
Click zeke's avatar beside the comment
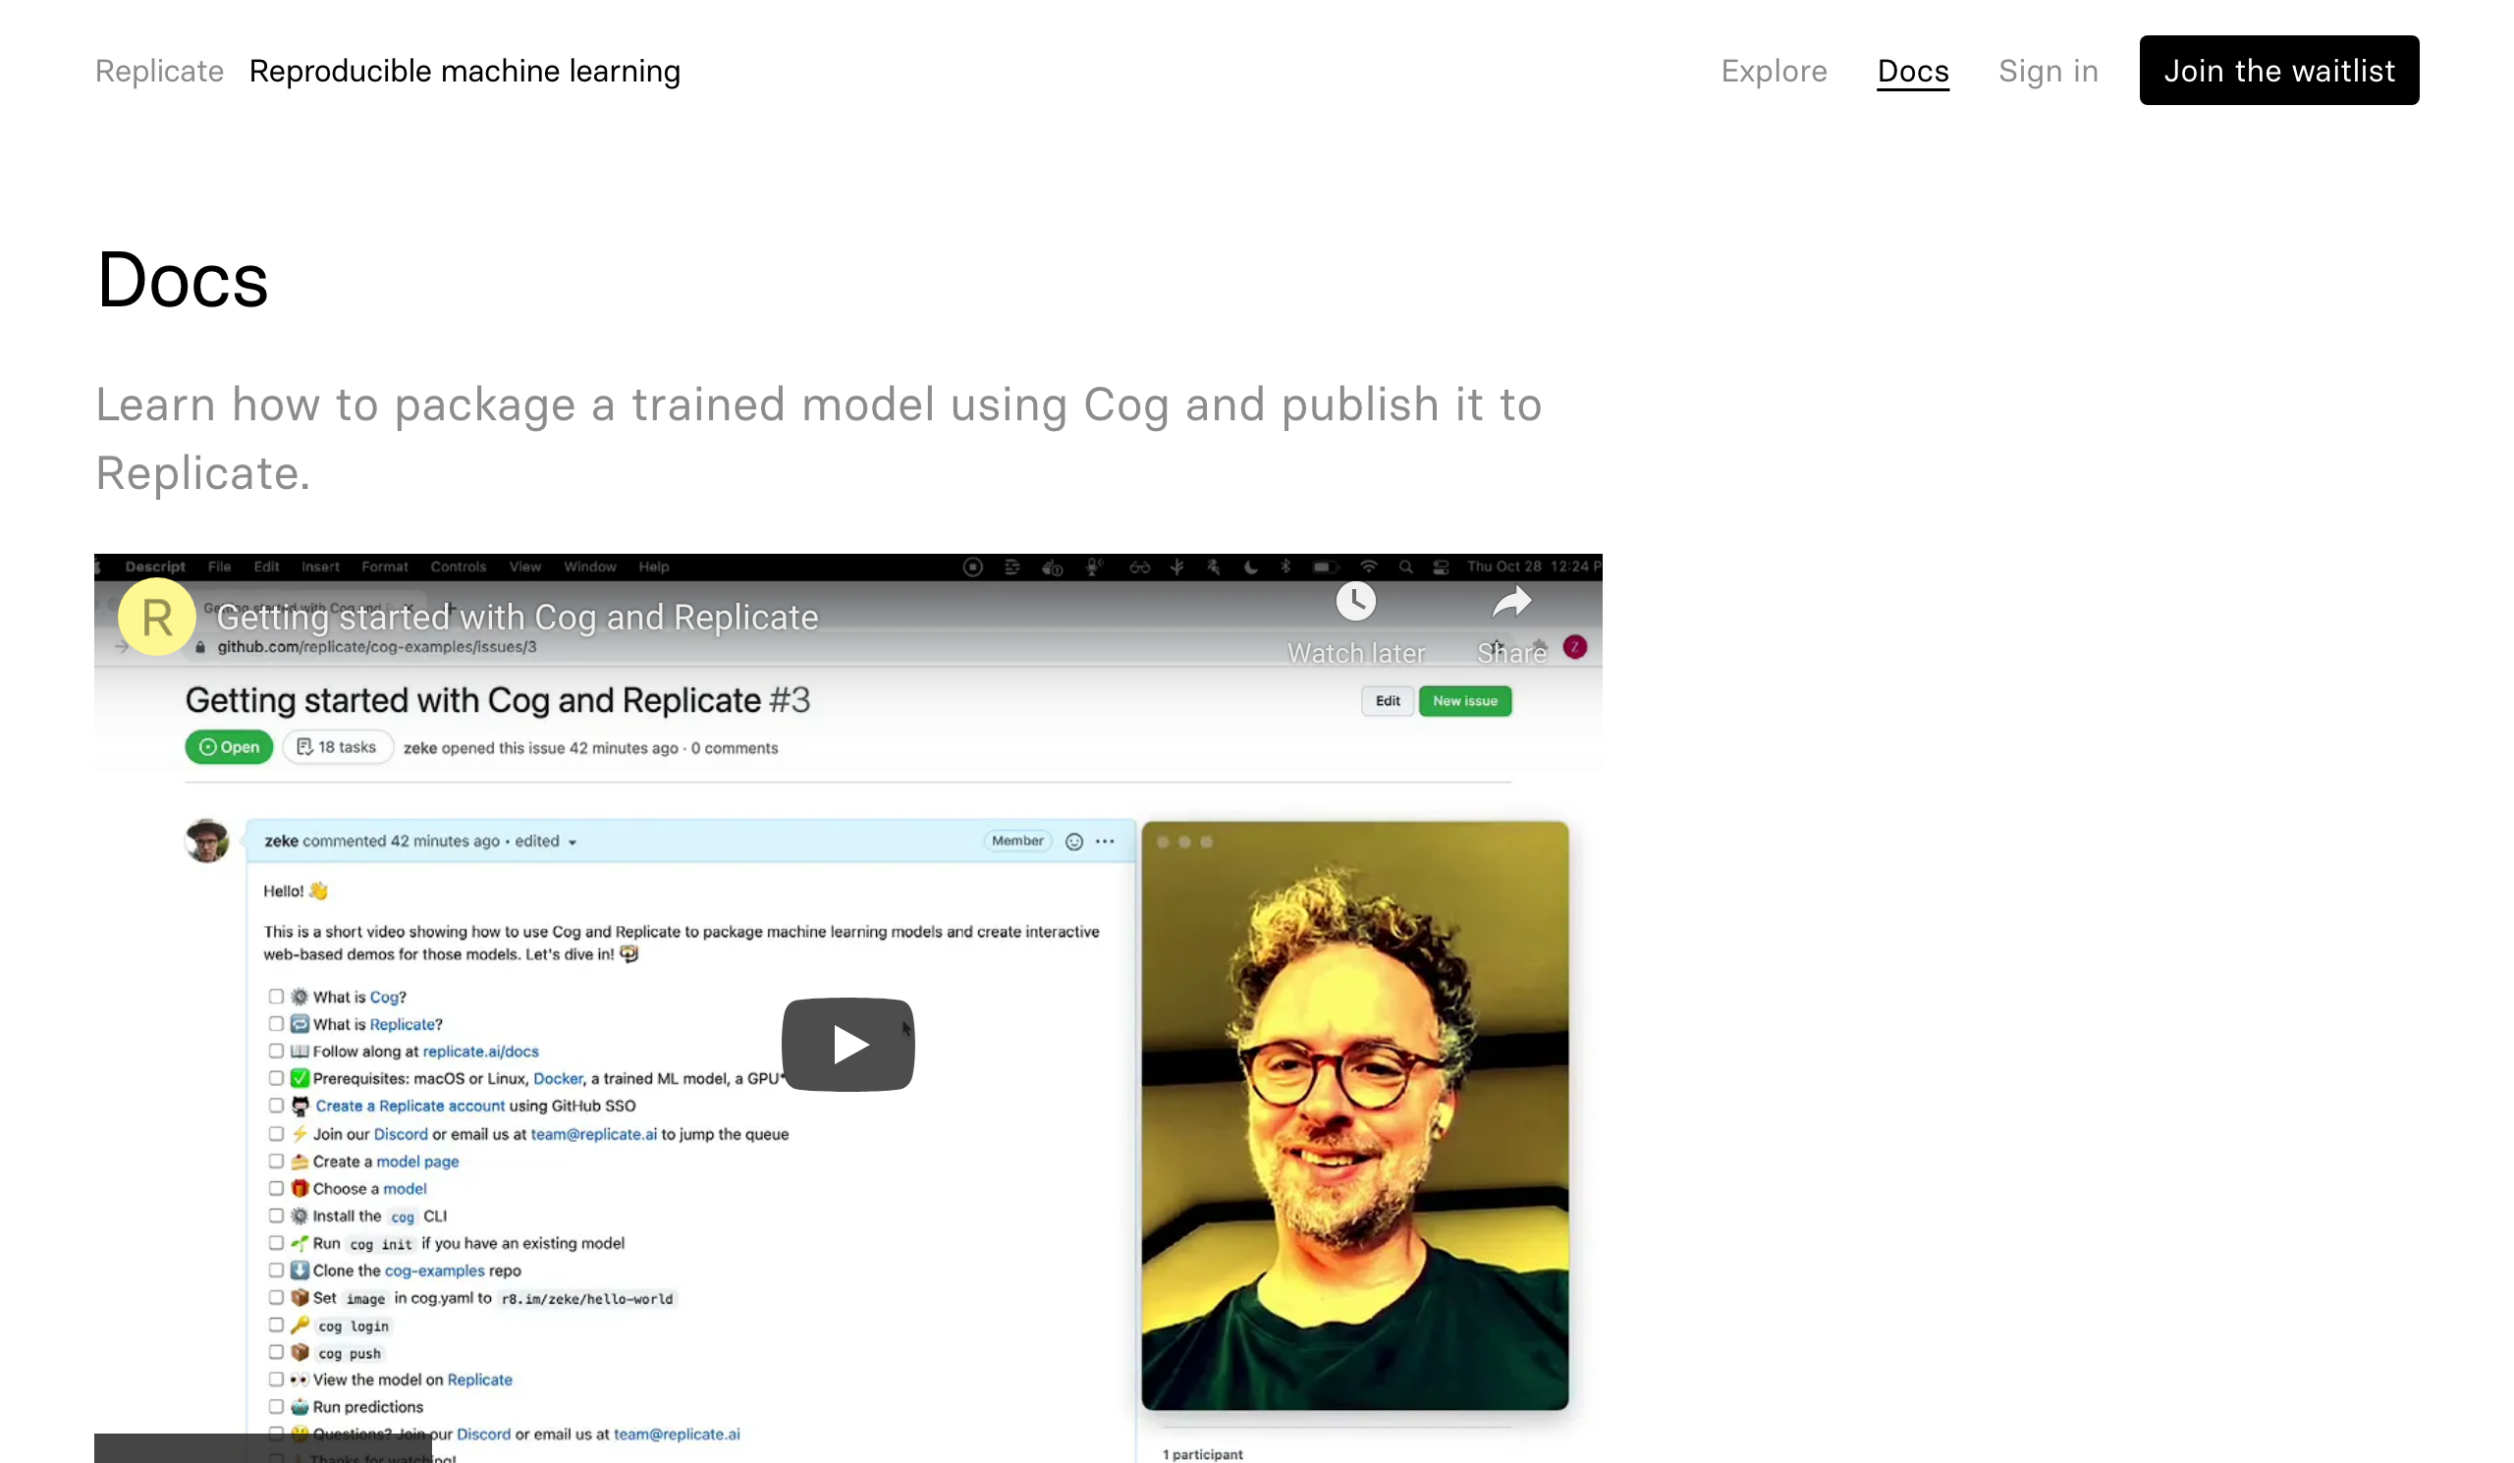(x=206, y=840)
